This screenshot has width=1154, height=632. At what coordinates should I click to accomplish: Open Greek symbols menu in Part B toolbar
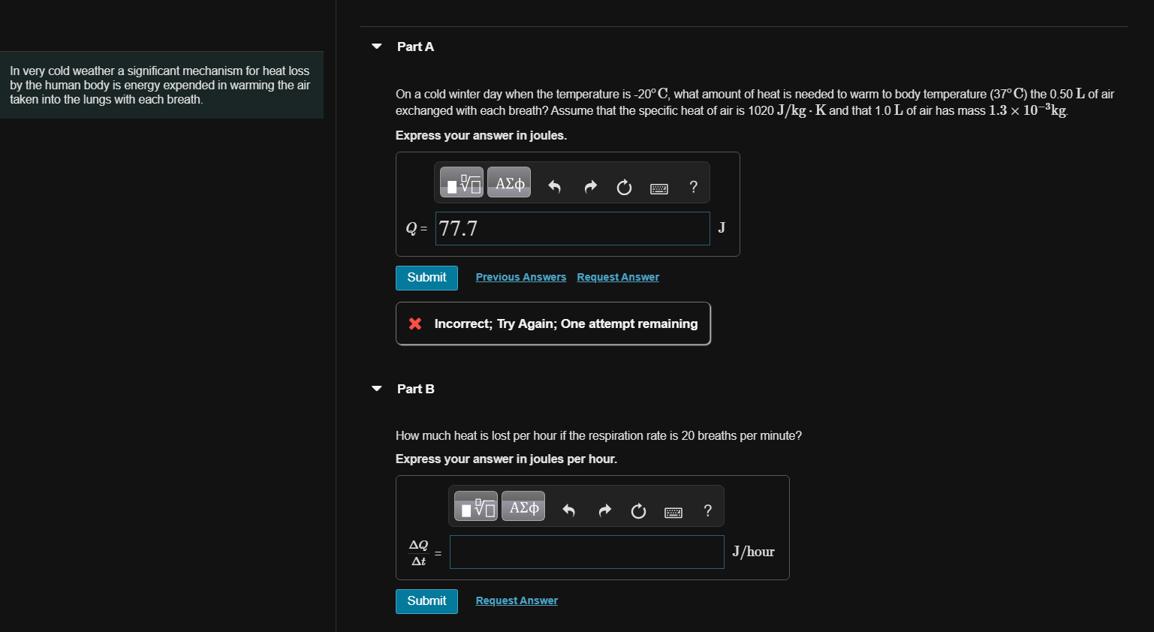click(523, 507)
